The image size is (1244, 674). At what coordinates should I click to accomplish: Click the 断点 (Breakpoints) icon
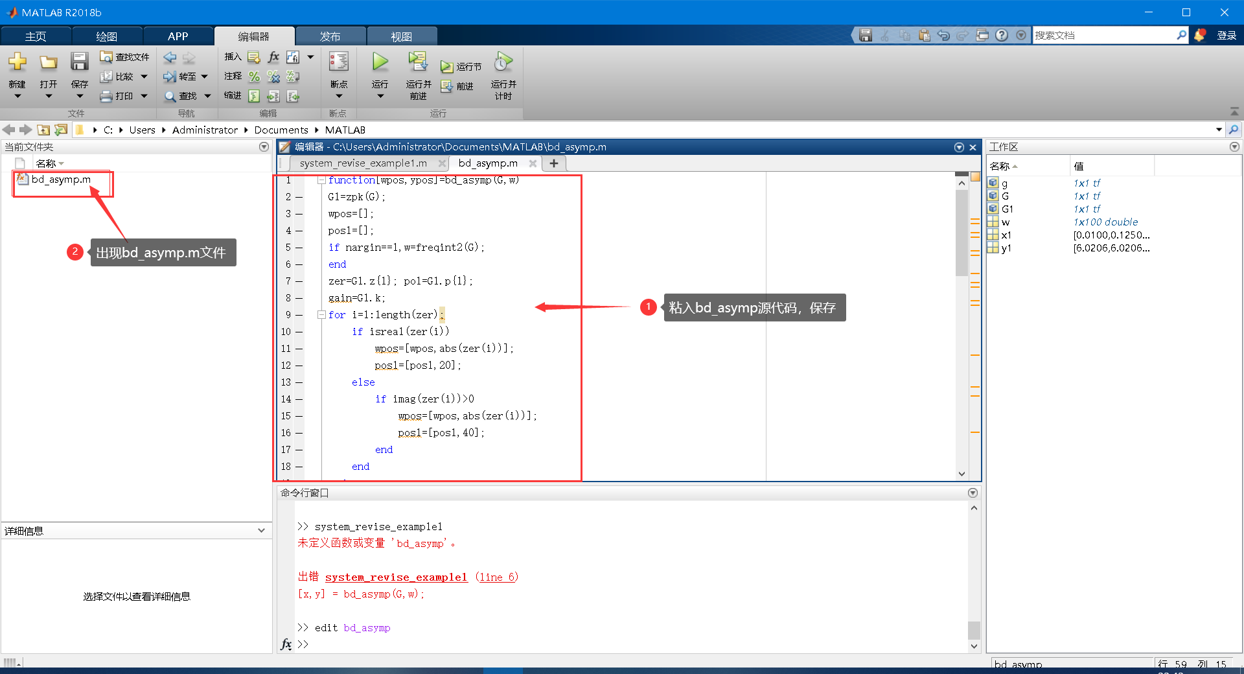coord(339,62)
